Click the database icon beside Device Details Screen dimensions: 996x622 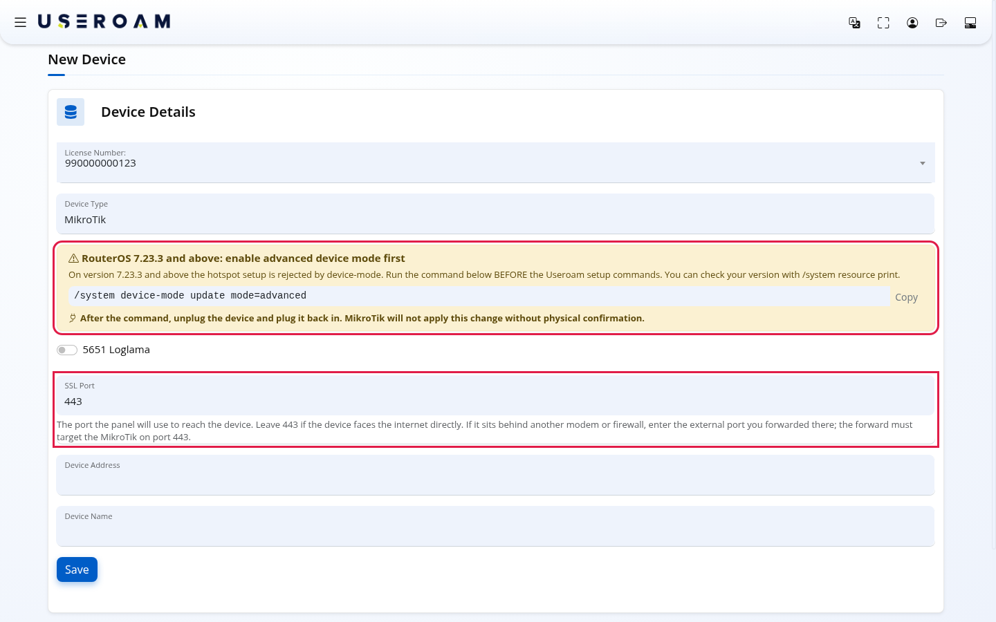click(x=71, y=112)
